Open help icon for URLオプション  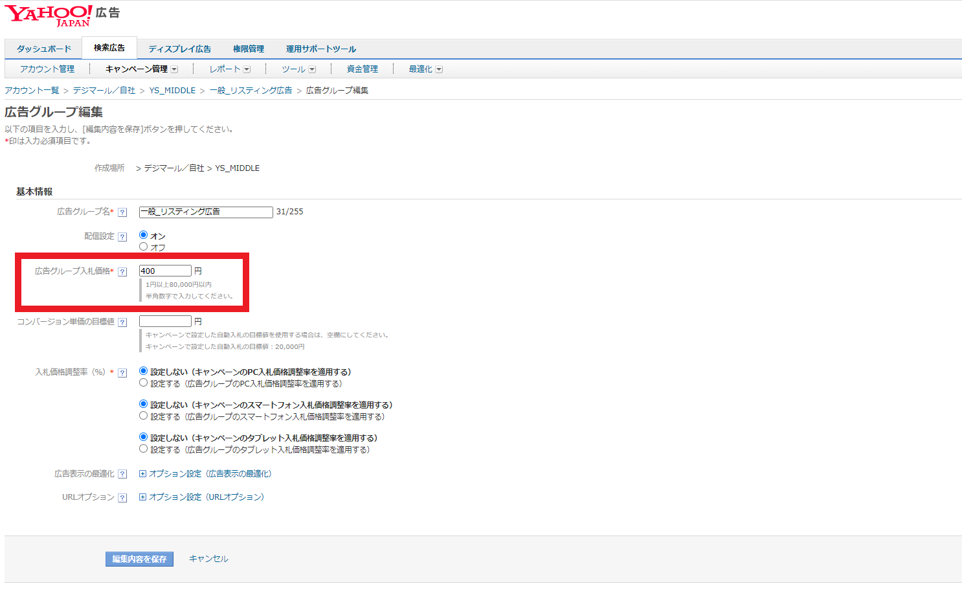(x=122, y=498)
